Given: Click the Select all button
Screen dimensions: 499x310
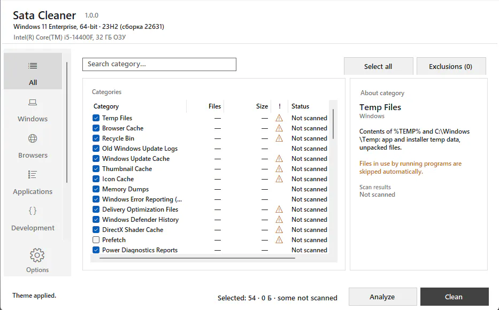Looking at the screenshot, I should [378, 66].
